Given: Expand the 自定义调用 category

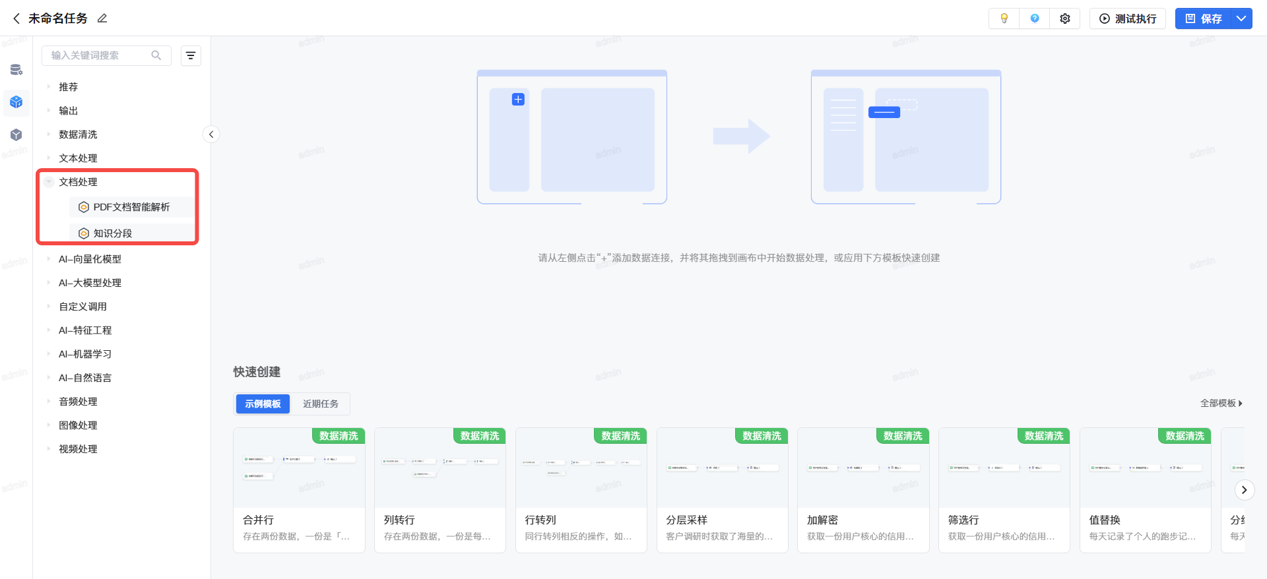Looking at the screenshot, I should pyautogui.click(x=49, y=307).
